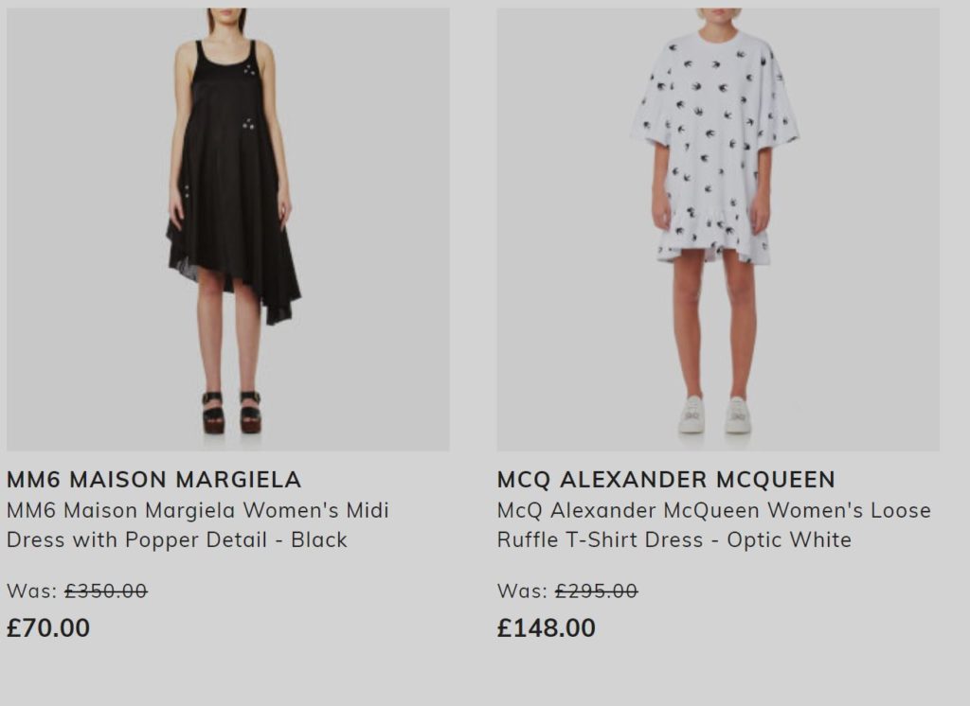Select the £148.00 sale price
This screenshot has height=706, width=970.
click(547, 627)
